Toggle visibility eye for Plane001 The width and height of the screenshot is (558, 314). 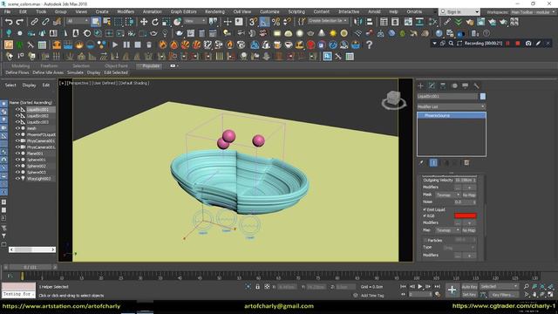pos(17,154)
